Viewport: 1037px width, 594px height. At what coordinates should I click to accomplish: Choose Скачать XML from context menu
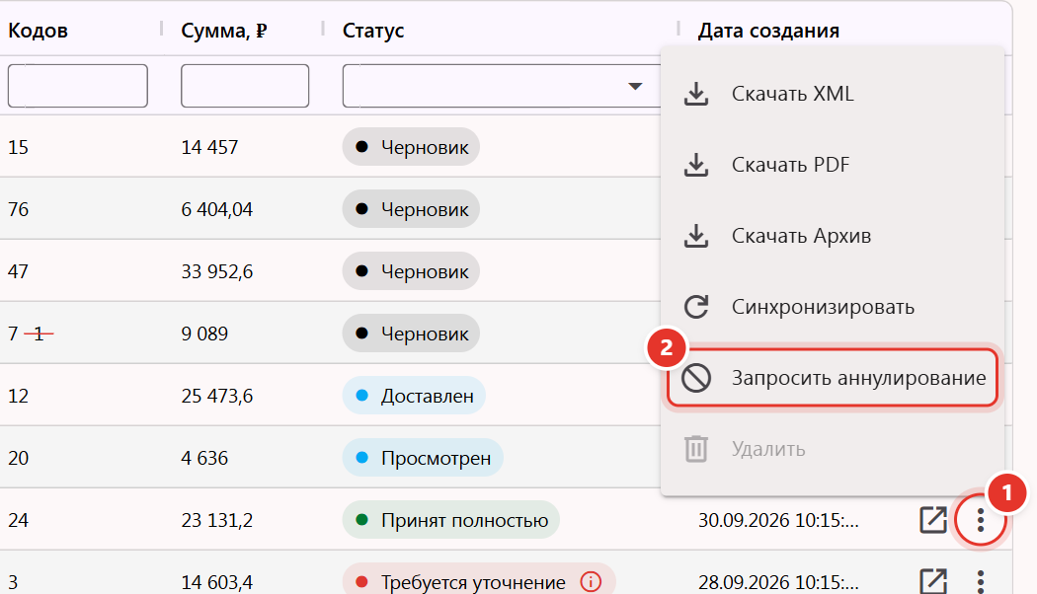click(x=832, y=94)
